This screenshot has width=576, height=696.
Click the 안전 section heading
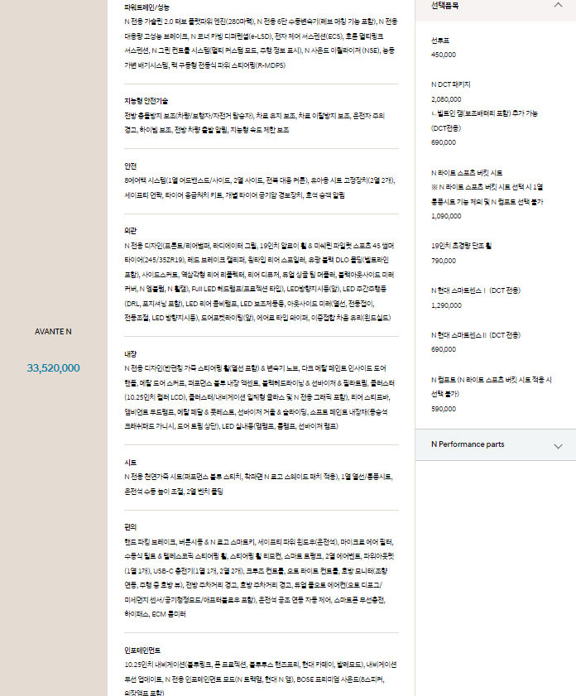tap(131, 166)
